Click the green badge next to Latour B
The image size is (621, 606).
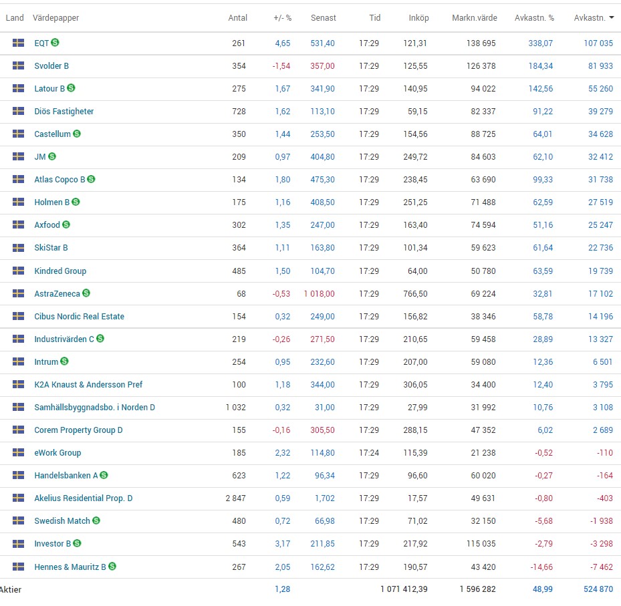pyautogui.click(x=71, y=88)
